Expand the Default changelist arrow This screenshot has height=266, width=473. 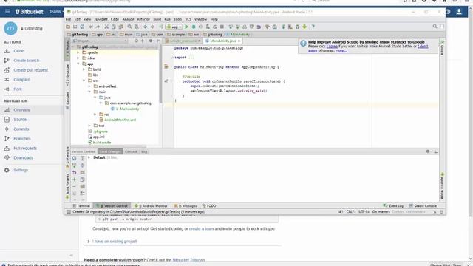[89, 157]
